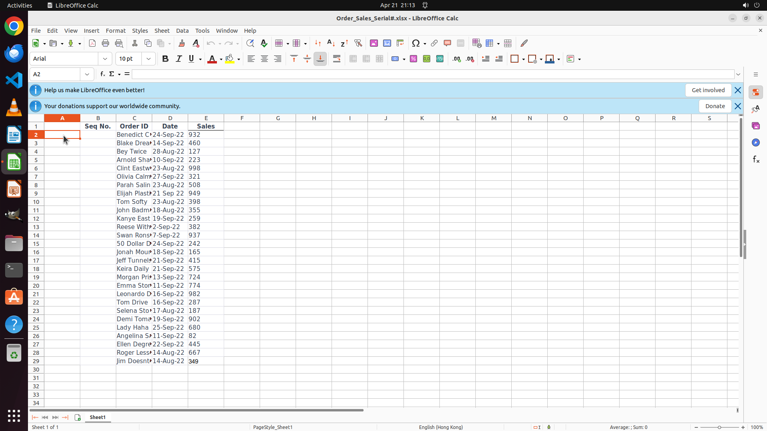This screenshot has width=767, height=431.
Task: Open the Sheet menu
Action: (x=162, y=31)
